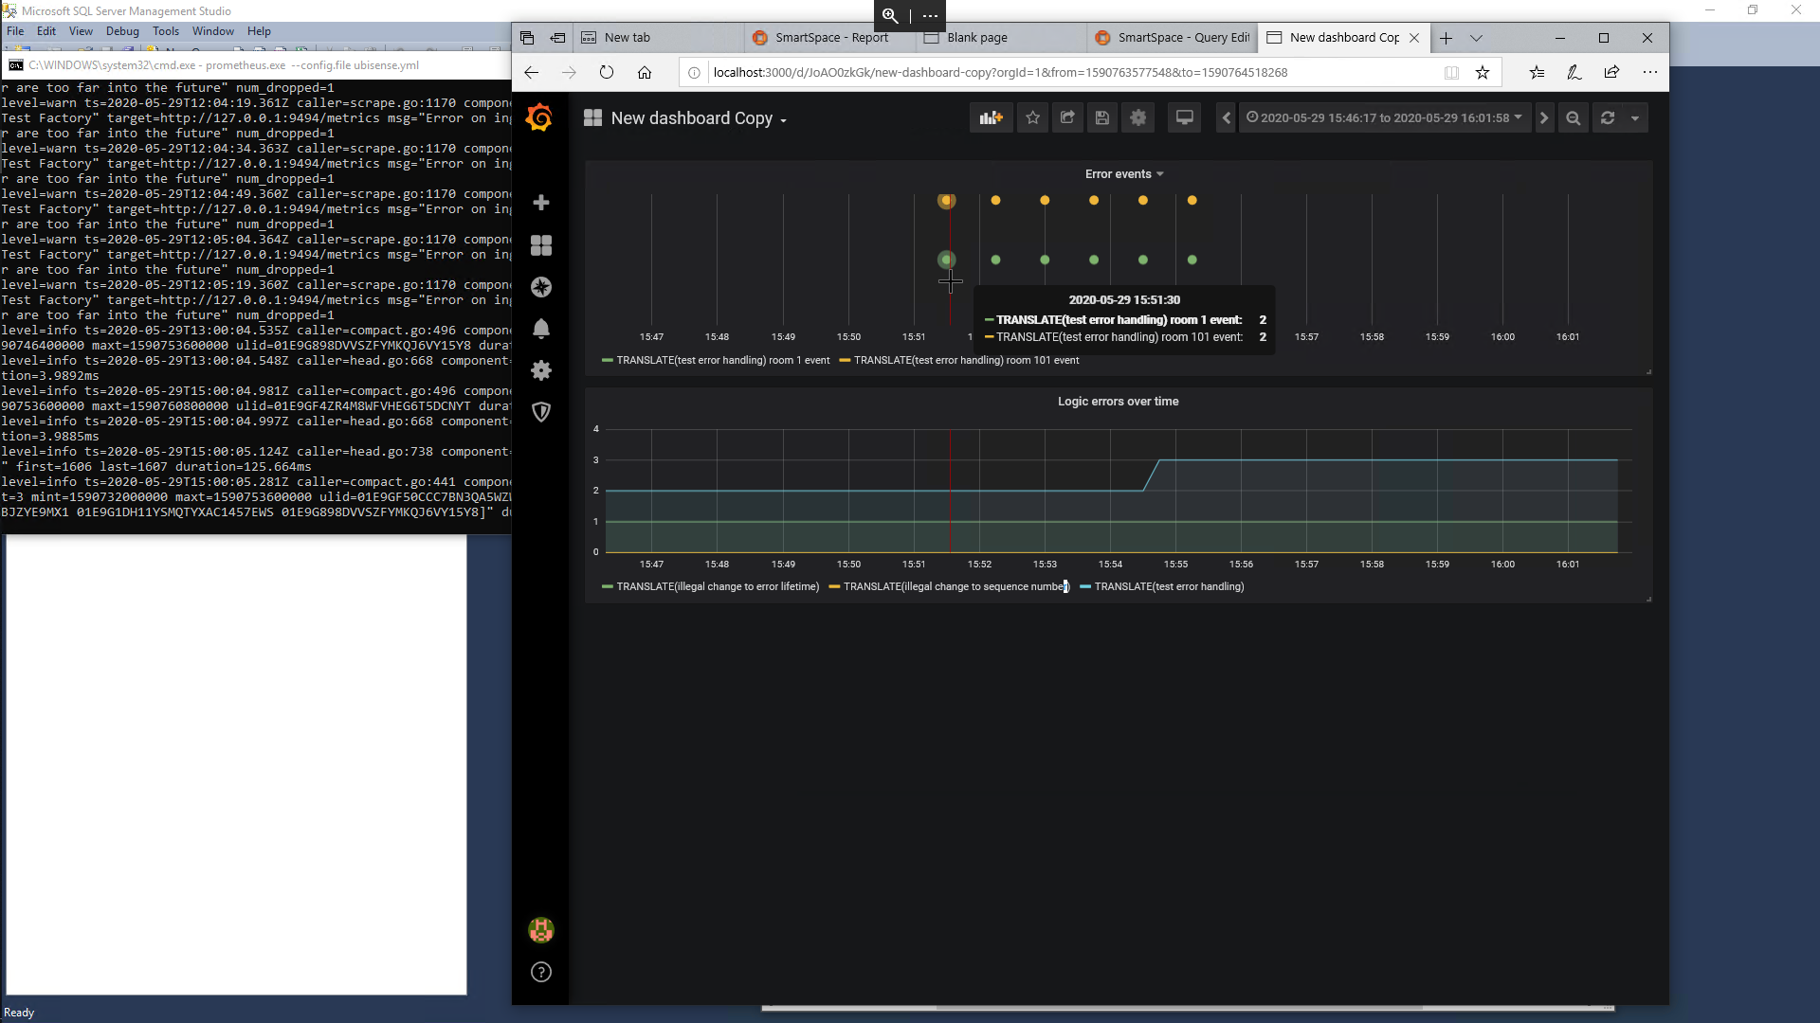Open the Alerting bell icon

[541, 329]
